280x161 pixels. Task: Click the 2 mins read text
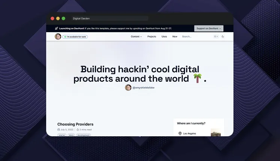pyautogui.click(x=86, y=130)
